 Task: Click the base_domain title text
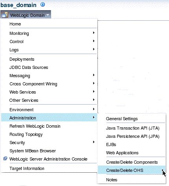(18, 5)
